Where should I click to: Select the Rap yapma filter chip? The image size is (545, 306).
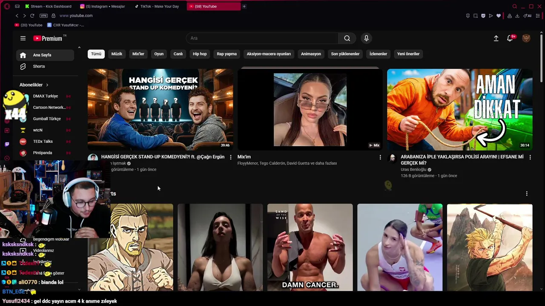tap(227, 54)
